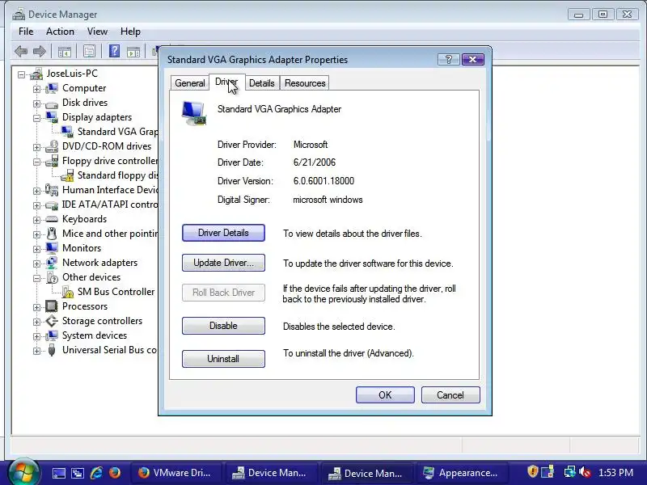Click the Universal Serial Bus plug icon
Image resolution: width=647 pixels, height=485 pixels.
[52, 350]
